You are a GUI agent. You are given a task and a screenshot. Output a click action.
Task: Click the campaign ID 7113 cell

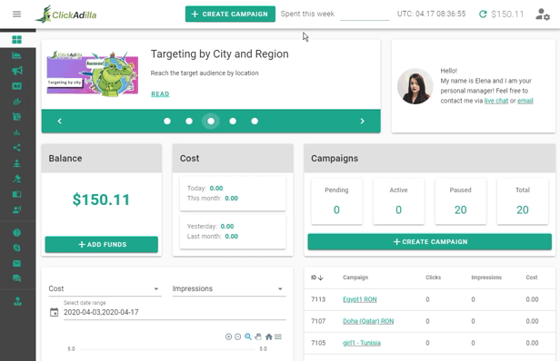pos(318,299)
